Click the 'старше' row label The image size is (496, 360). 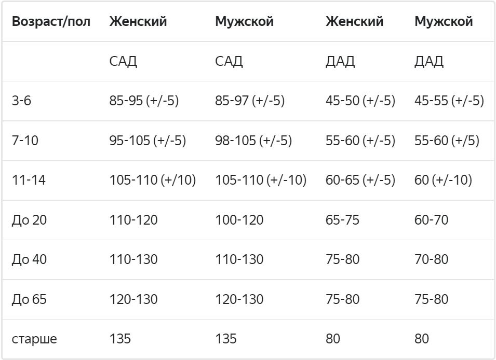[34, 339]
